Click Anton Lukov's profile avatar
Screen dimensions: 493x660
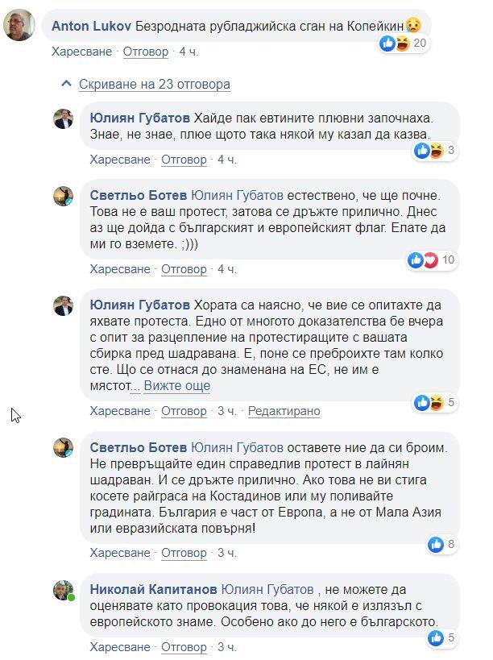(19, 27)
